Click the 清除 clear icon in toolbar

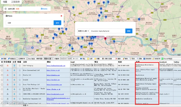[124, 59]
